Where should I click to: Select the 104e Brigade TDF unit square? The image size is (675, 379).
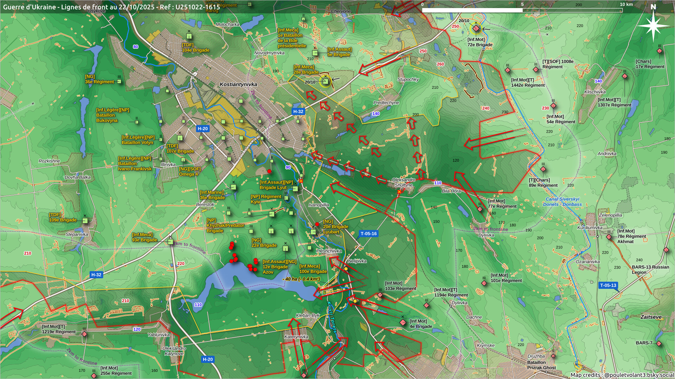[x=189, y=36]
